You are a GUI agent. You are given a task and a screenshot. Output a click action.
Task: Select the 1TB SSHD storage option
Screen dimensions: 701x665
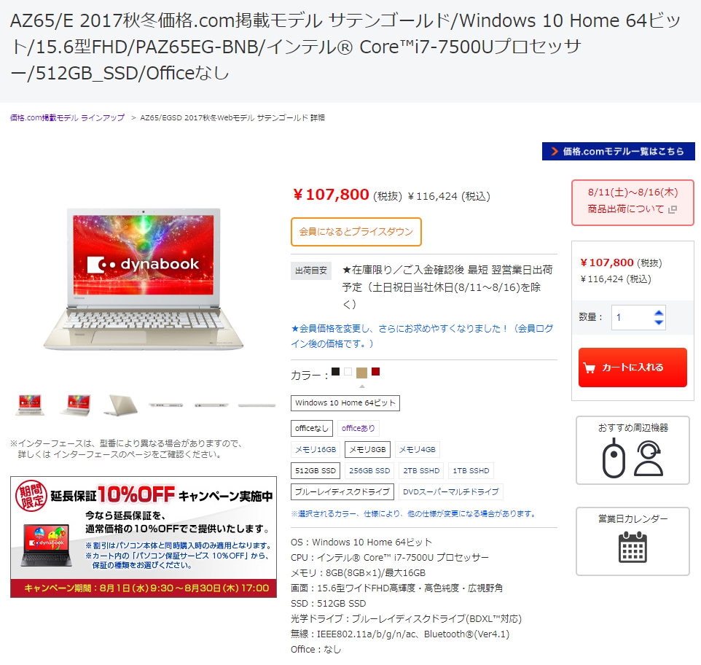coord(471,470)
